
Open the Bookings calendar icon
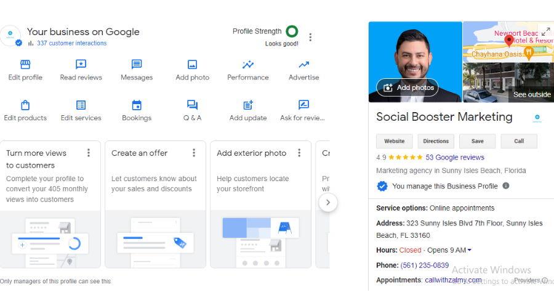137,105
